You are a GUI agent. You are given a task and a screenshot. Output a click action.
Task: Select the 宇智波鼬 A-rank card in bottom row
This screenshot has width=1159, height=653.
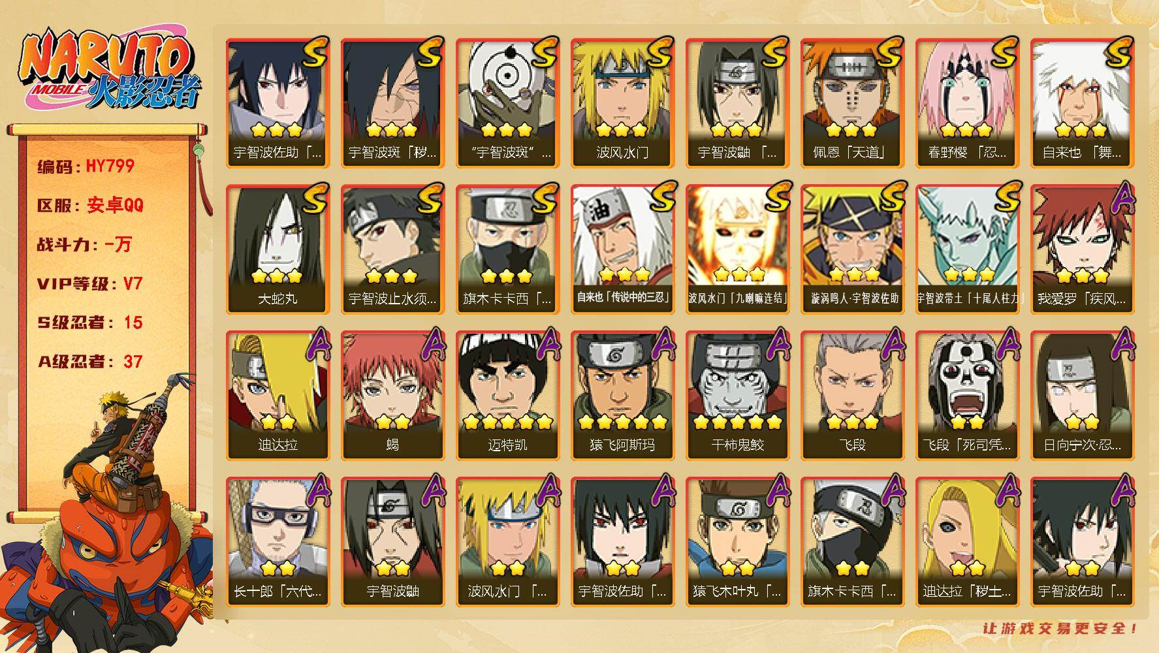392,541
